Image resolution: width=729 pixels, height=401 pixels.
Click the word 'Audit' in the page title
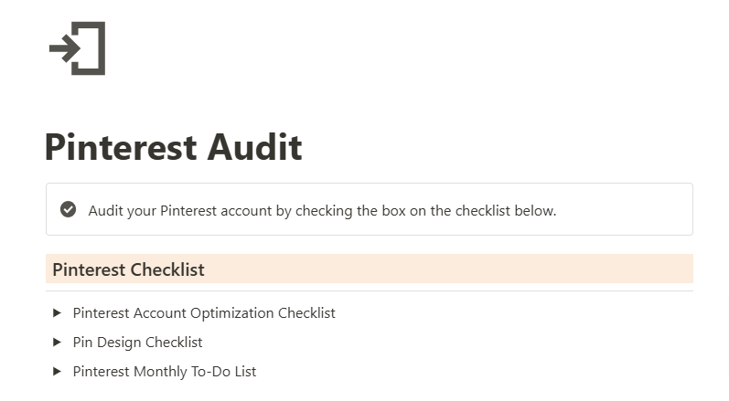(x=255, y=147)
